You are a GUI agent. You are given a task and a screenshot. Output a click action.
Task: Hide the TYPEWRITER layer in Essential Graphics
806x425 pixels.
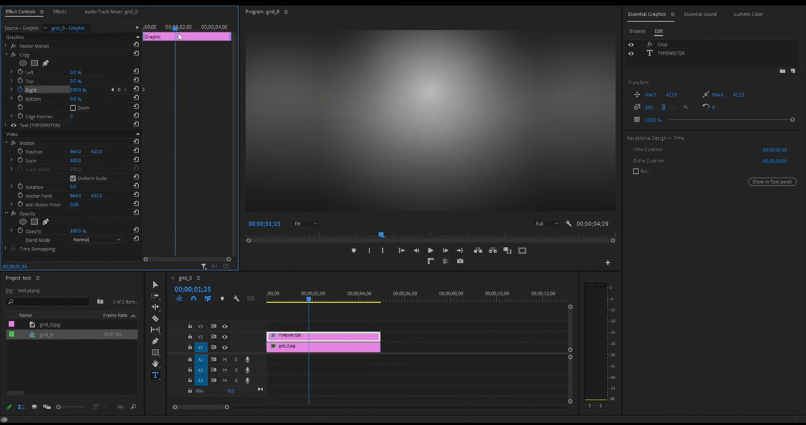click(x=631, y=54)
